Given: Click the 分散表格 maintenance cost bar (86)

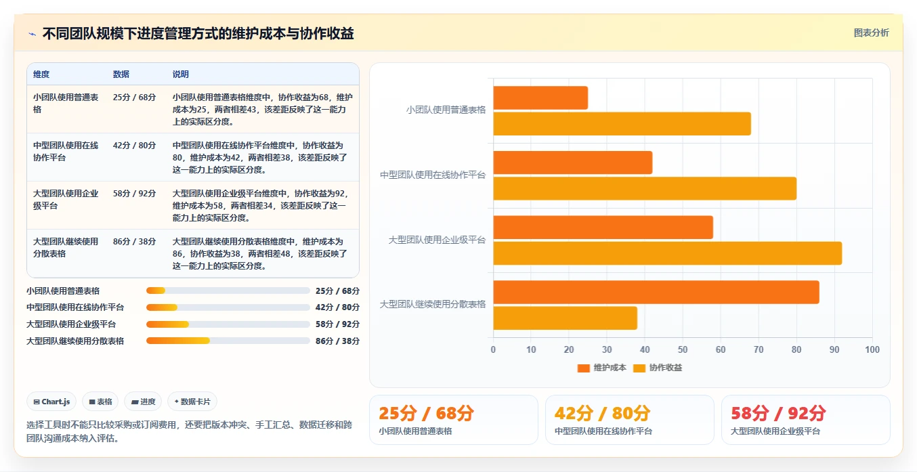Looking at the screenshot, I should pos(656,292).
